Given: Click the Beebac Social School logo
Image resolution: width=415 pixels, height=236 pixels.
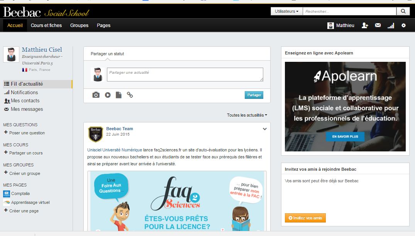Looking at the screenshot, I should [46, 12].
